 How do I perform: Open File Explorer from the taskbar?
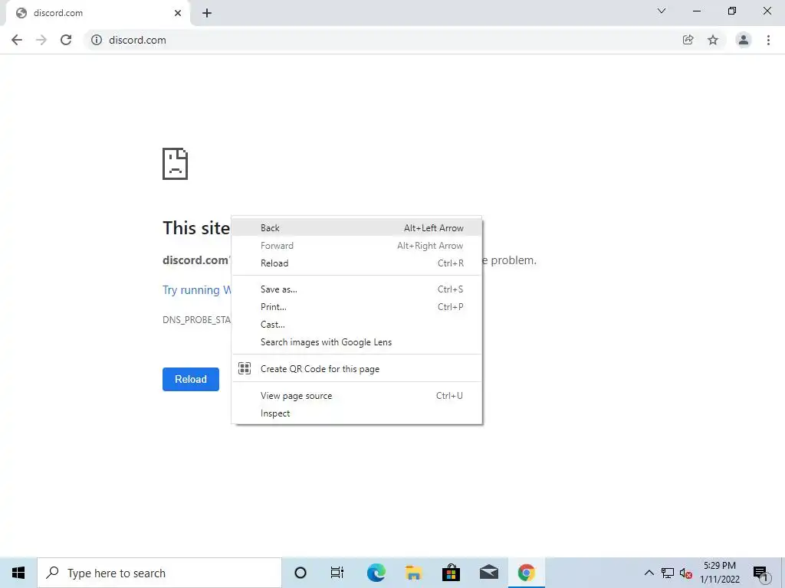(x=413, y=573)
